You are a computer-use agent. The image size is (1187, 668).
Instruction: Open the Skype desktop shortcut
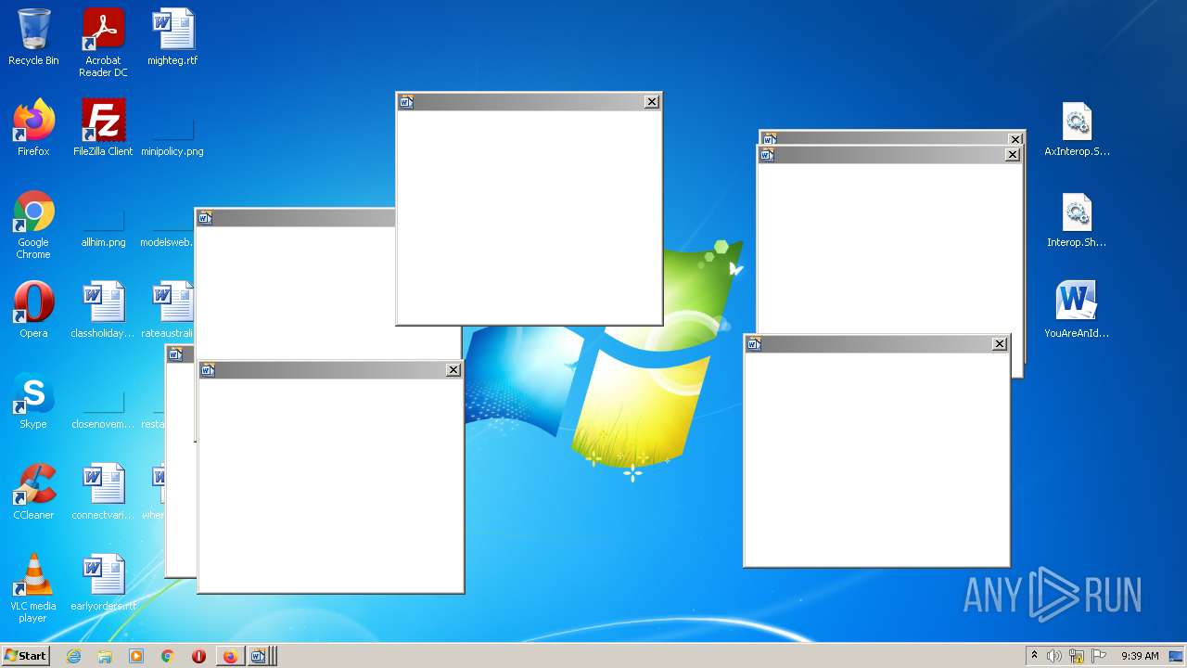click(x=33, y=401)
